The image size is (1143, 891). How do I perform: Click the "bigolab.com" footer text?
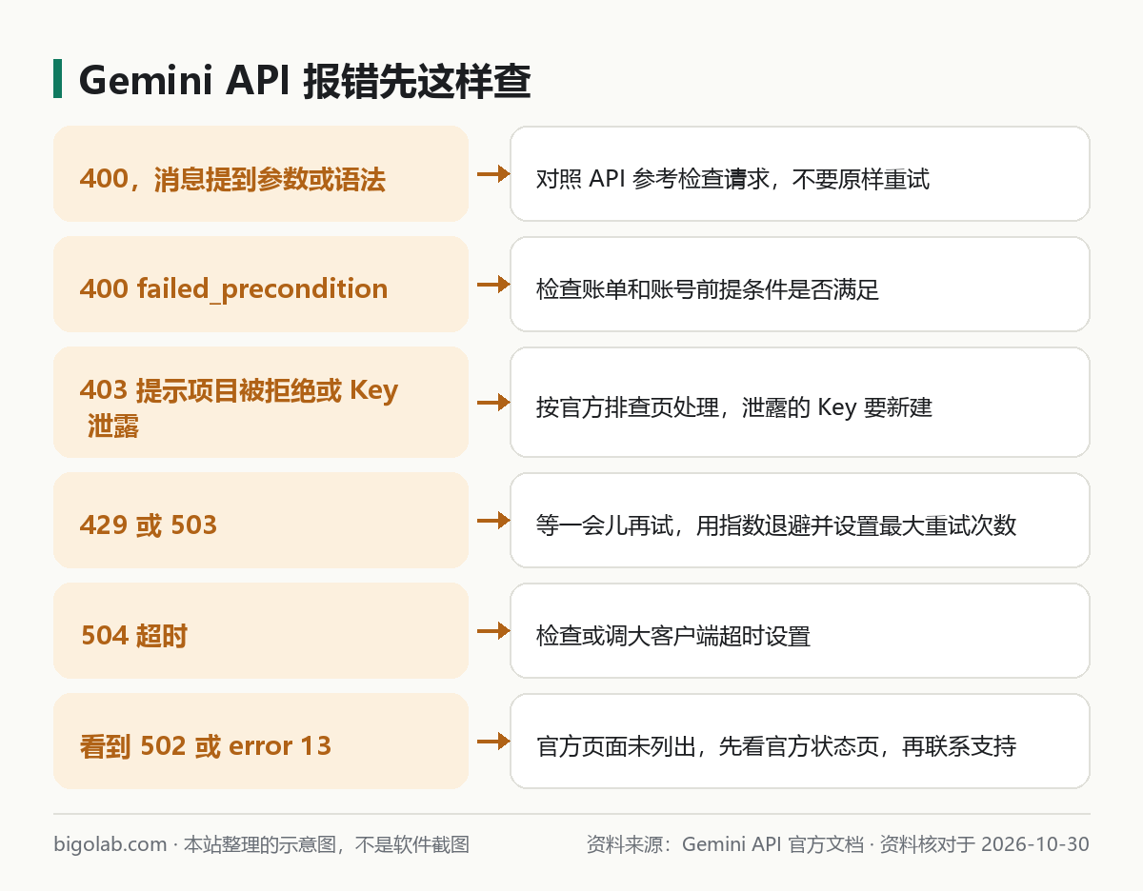point(110,844)
